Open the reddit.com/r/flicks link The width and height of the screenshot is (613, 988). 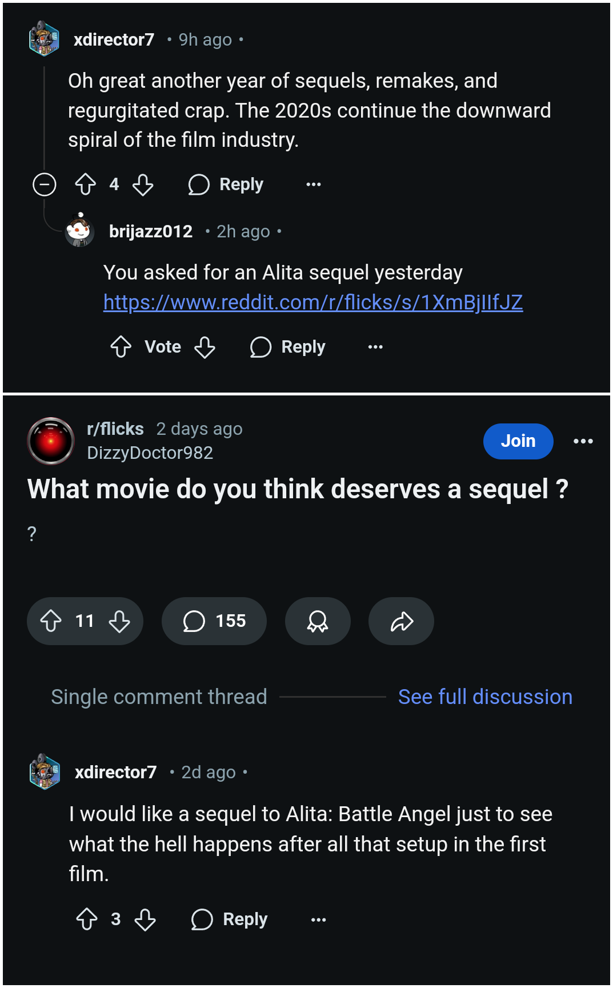pos(312,302)
